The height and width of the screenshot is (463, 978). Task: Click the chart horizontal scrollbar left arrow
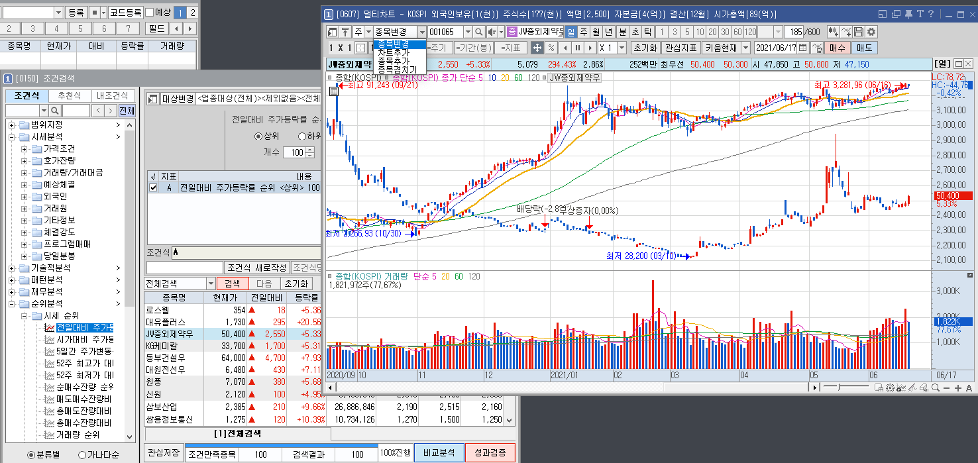[x=331, y=387]
